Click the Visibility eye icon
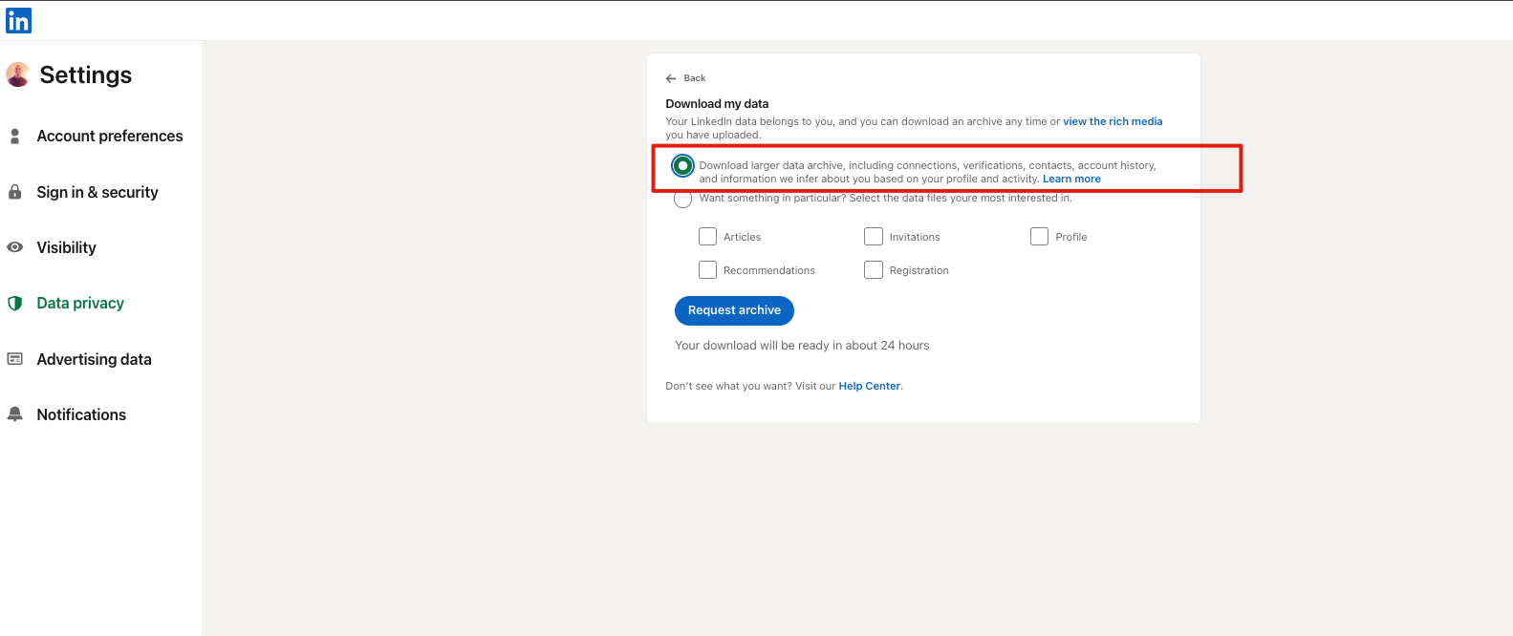Image resolution: width=1513 pixels, height=636 pixels. [x=14, y=247]
